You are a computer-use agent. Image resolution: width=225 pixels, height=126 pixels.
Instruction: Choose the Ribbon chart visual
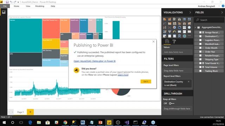click(x=189, y=23)
